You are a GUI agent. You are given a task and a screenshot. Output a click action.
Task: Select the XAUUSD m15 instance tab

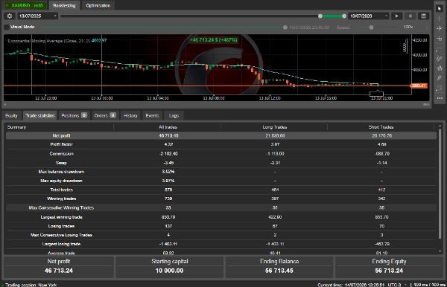[x=25, y=5]
